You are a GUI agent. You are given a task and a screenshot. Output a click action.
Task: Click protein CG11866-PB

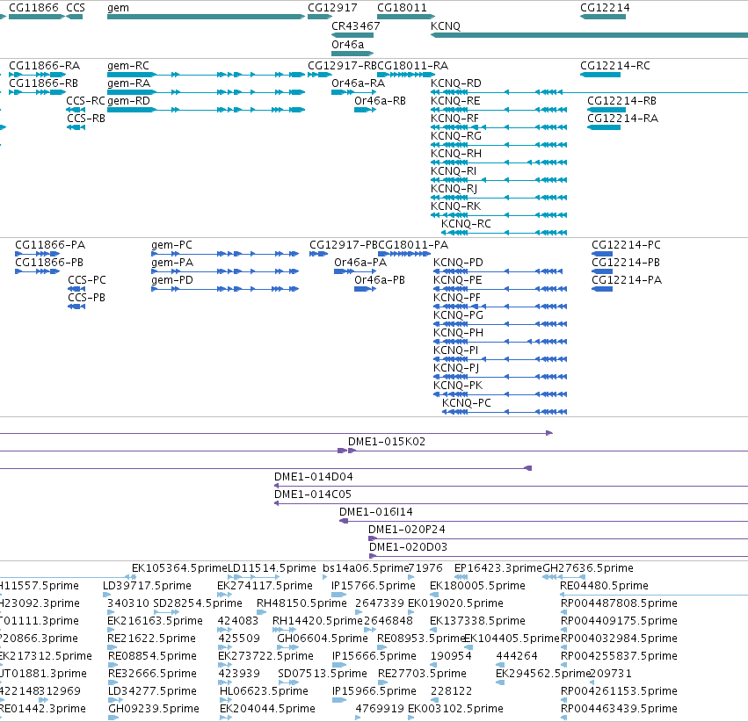37,271
